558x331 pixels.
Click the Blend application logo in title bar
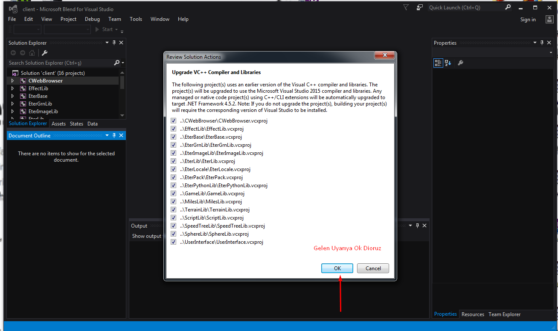pos(13,9)
